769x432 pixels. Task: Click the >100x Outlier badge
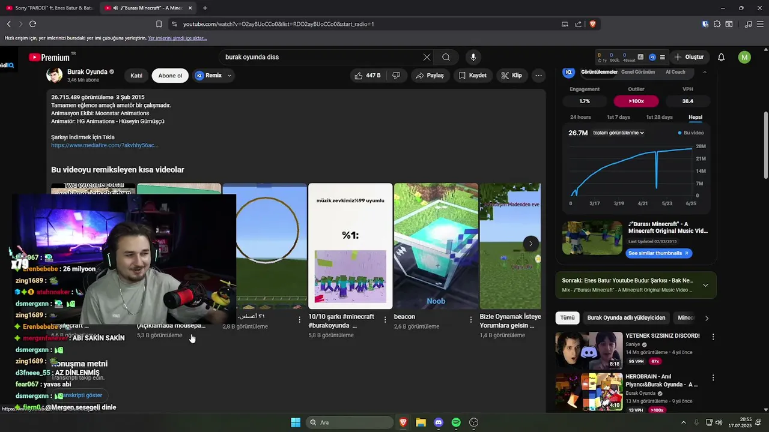(x=636, y=101)
